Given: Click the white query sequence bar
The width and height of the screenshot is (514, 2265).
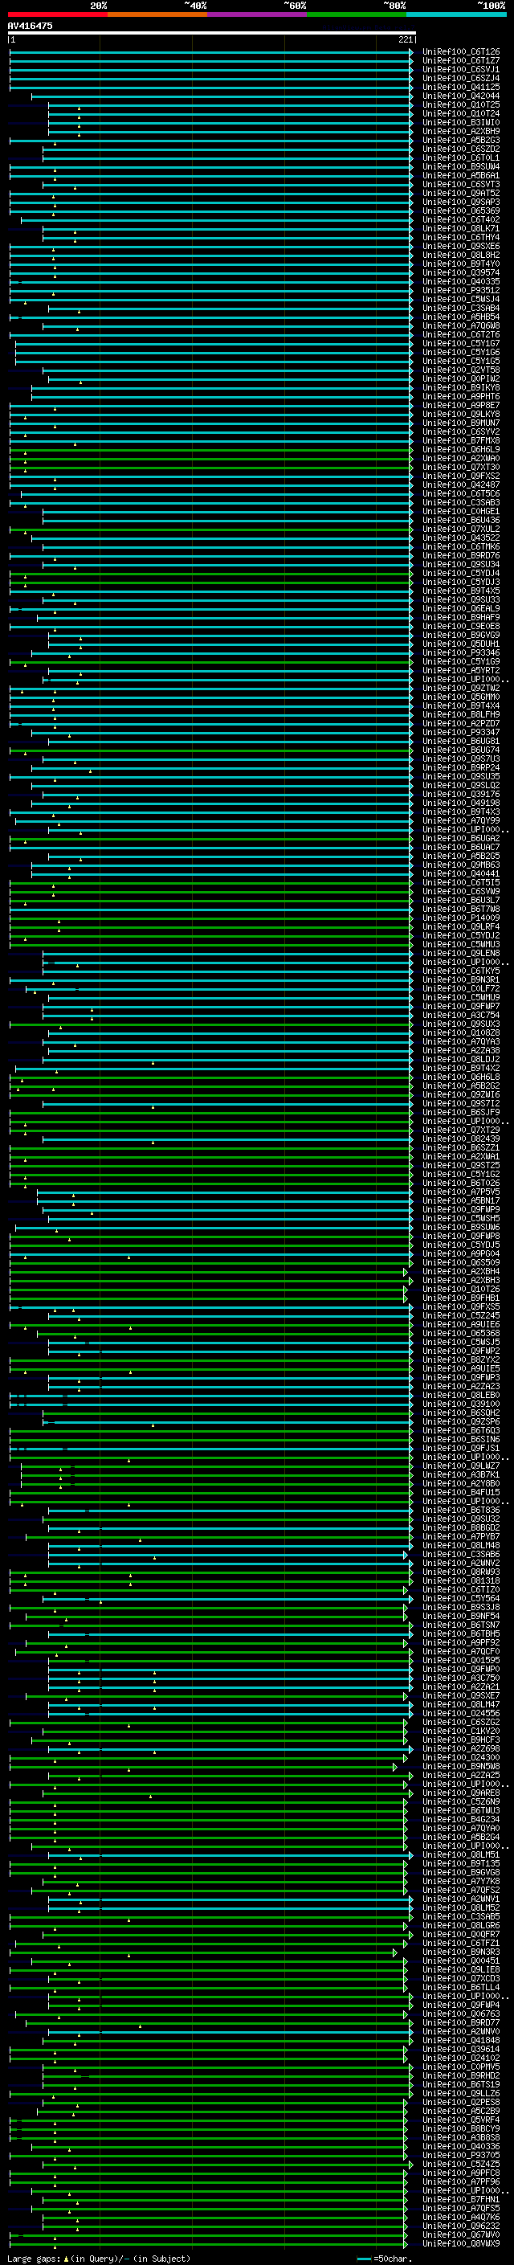Looking at the screenshot, I should pos(211,32).
